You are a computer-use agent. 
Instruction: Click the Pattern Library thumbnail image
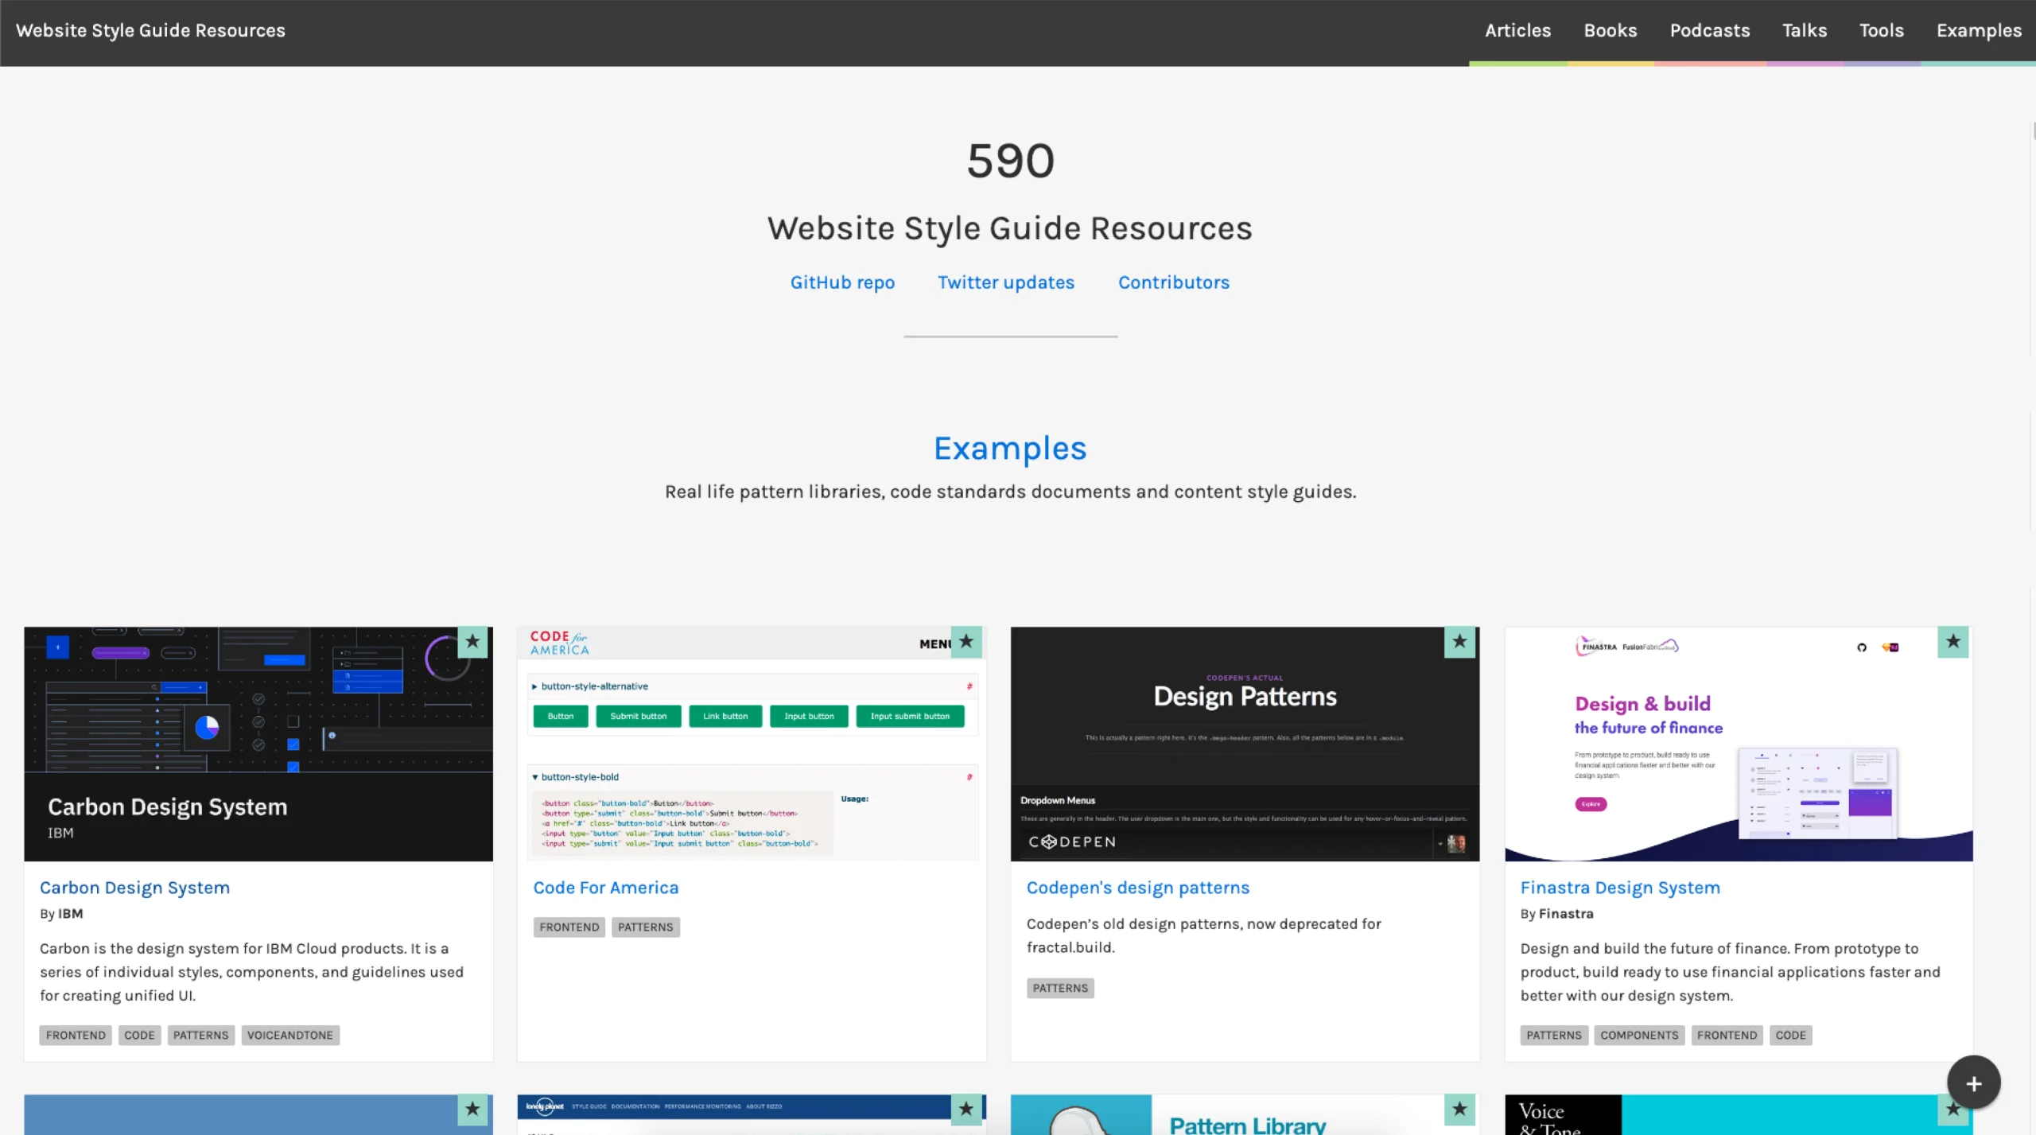point(1245,1115)
